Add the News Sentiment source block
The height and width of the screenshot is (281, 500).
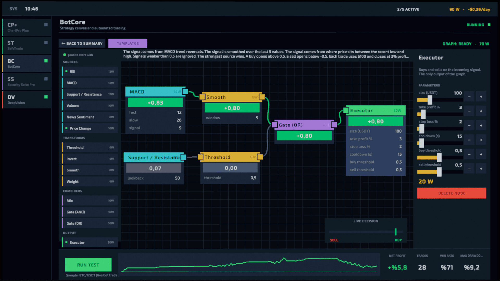pyautogui.click(x=90, y=117)
